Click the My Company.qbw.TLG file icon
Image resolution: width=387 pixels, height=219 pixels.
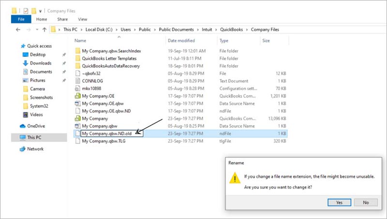coord(78,141)
